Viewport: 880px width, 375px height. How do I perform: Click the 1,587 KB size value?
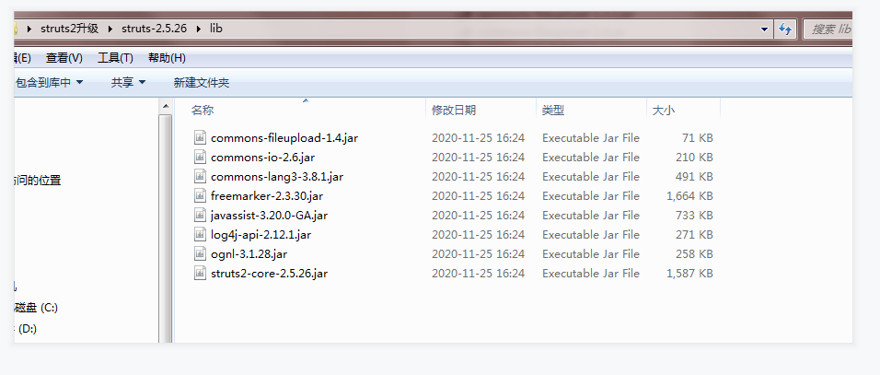pos(689,274)
